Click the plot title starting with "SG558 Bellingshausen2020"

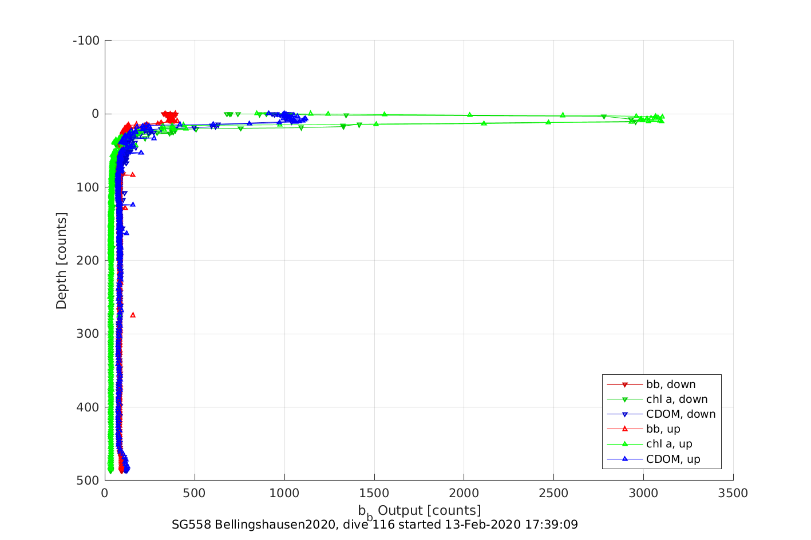[375, 525]
